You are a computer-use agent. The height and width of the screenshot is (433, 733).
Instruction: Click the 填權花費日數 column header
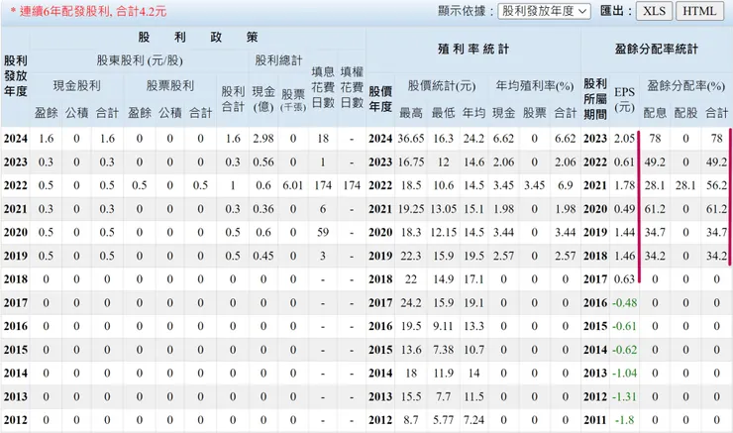(x=352, y=87)
